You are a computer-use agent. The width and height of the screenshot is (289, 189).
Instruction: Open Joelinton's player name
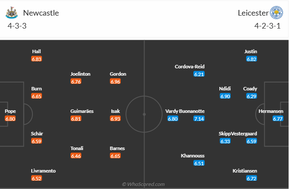point(80,74)
